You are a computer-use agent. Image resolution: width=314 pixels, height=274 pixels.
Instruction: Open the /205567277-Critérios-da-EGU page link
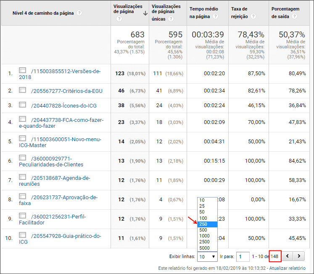point(67,91)
